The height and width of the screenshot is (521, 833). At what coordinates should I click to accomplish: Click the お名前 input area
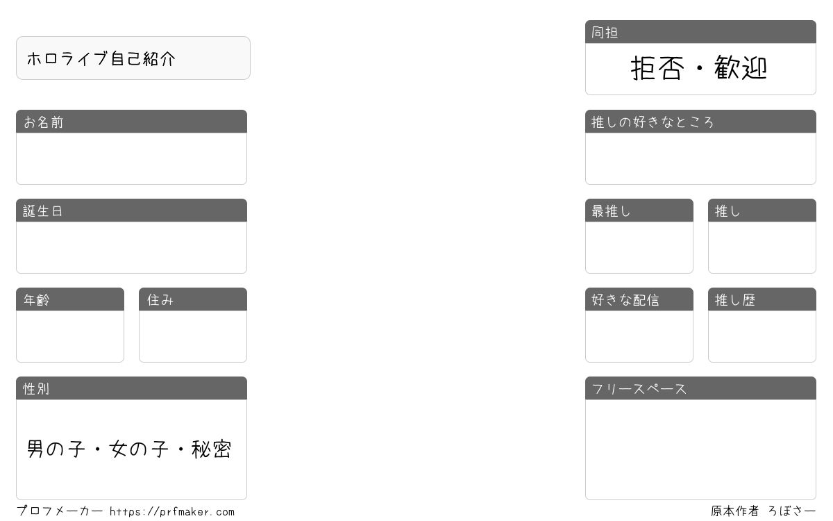tap(131, 158)
